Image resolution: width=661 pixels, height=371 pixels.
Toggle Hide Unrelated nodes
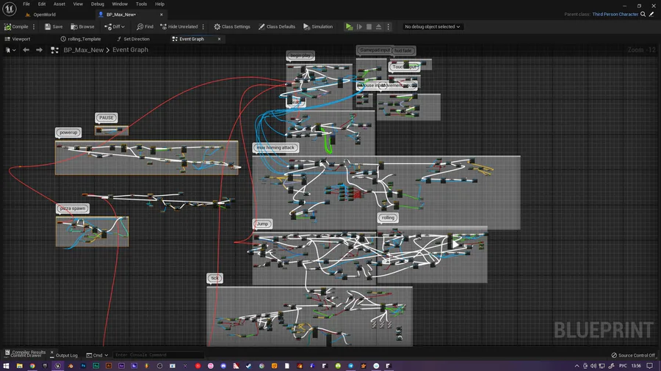(x=178, y=26)
